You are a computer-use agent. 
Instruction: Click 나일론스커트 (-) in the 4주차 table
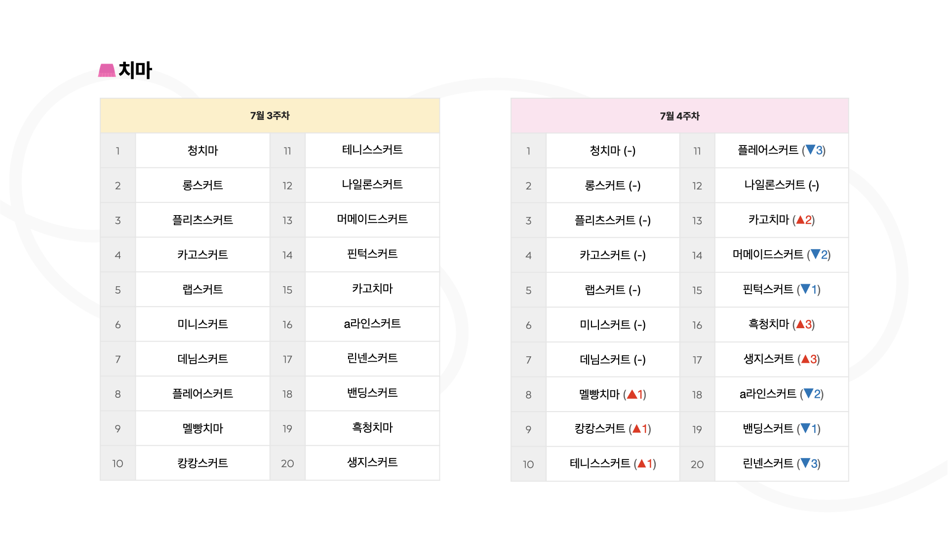[x=782, y=185]
